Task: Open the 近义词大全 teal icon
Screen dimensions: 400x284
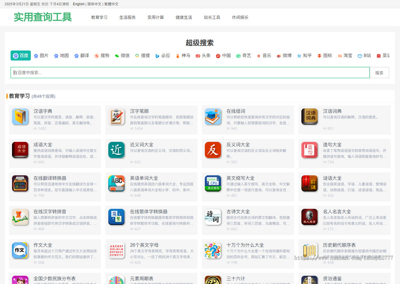Action: click(117, 150)
